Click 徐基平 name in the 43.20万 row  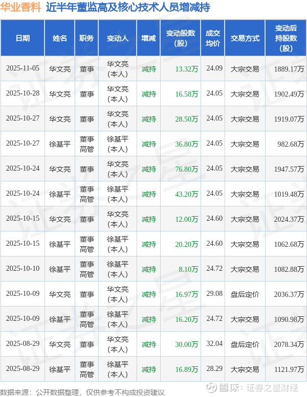coord(60,194)
